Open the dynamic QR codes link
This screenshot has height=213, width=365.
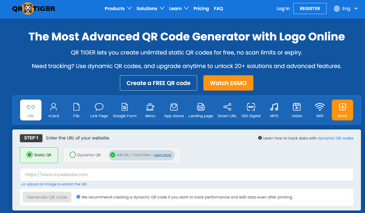(x=336, y=138)
